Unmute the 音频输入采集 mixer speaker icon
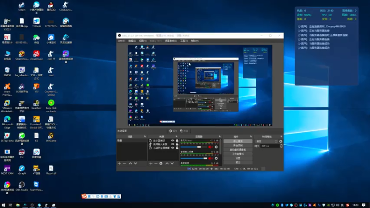 click(210, 158)
